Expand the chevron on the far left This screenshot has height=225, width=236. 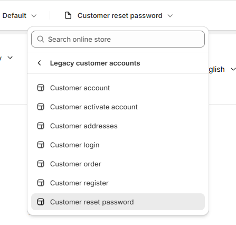click(x=10, y=58)
